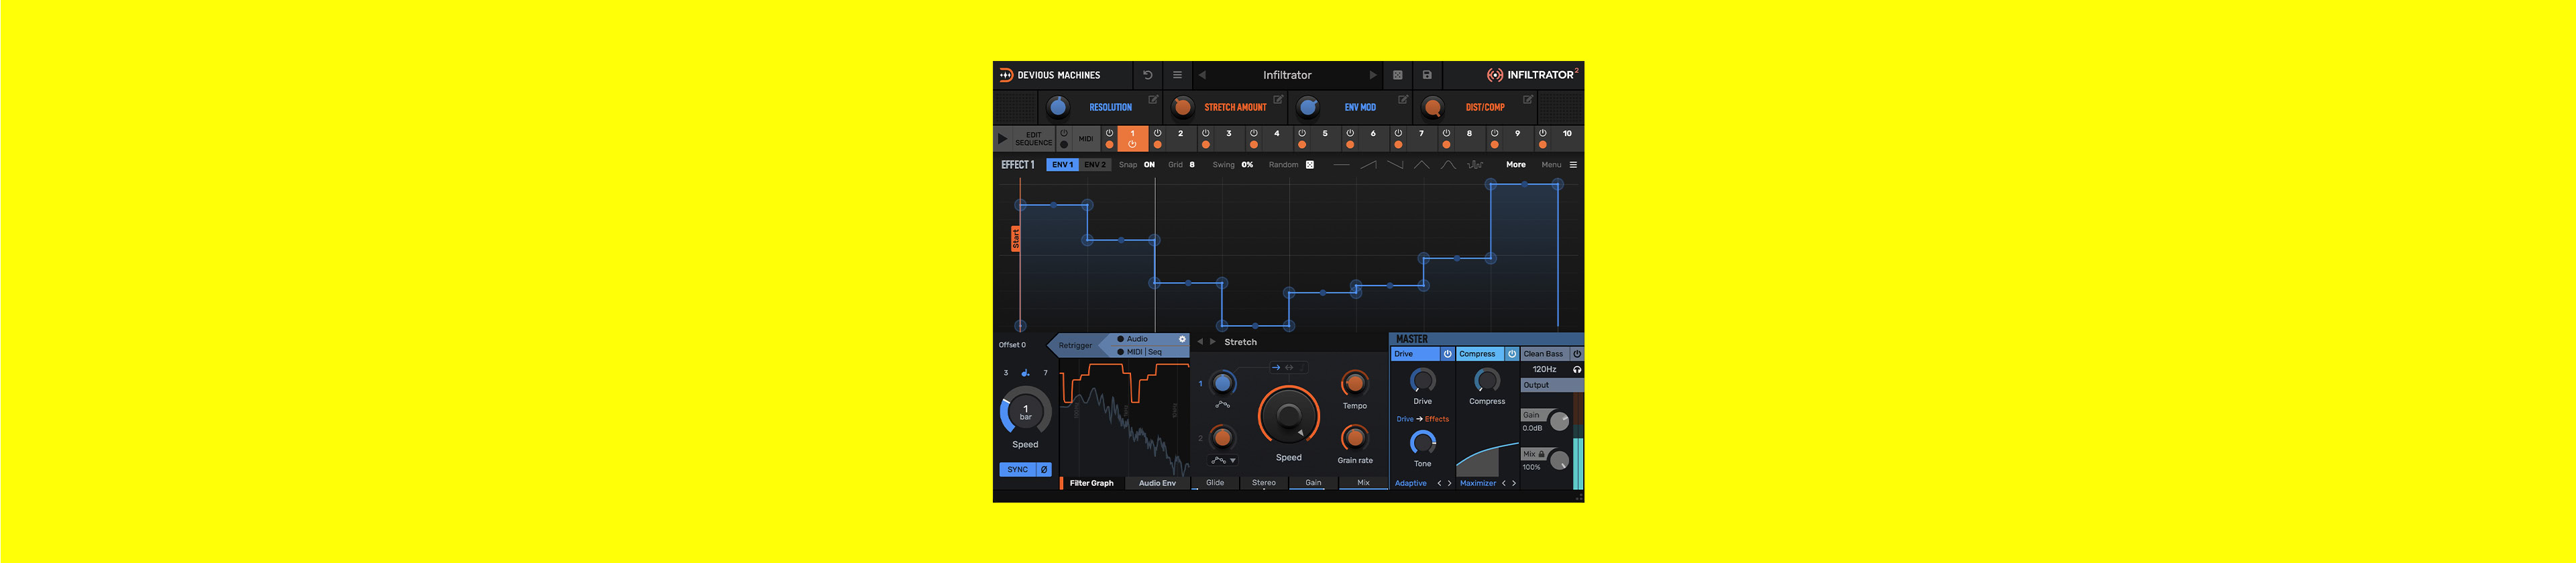
Task: Click the SYNC button
Action: (1017, 469)
